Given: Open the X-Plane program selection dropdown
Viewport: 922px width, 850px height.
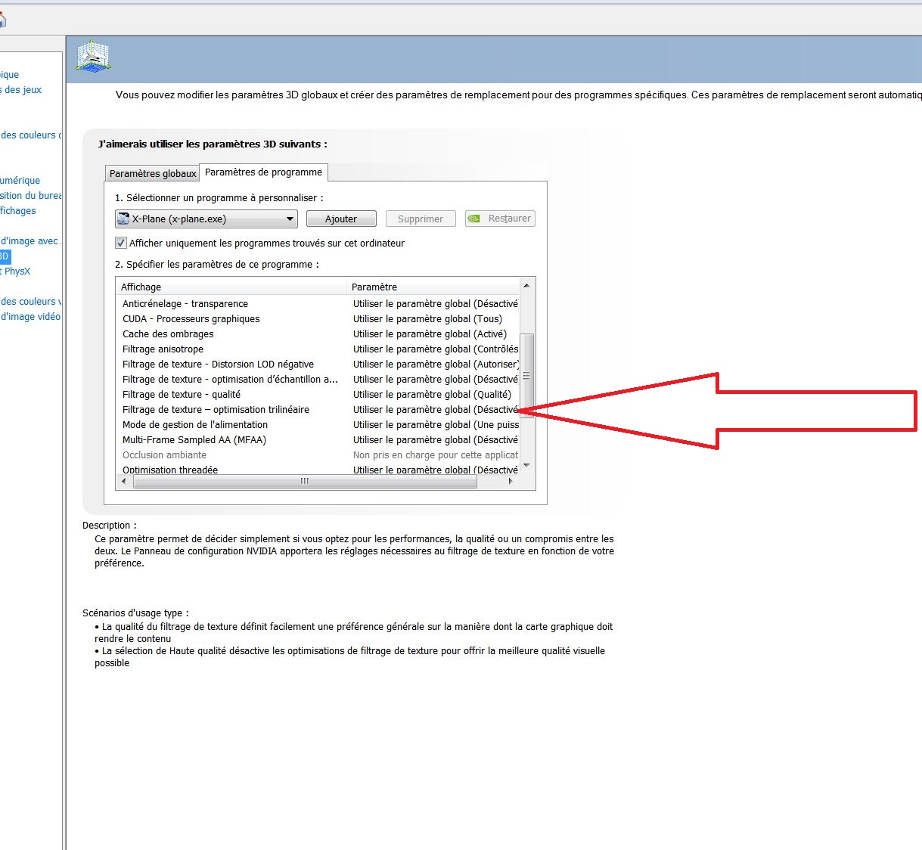Looking at the screenshot, I should tap(290, 219).
